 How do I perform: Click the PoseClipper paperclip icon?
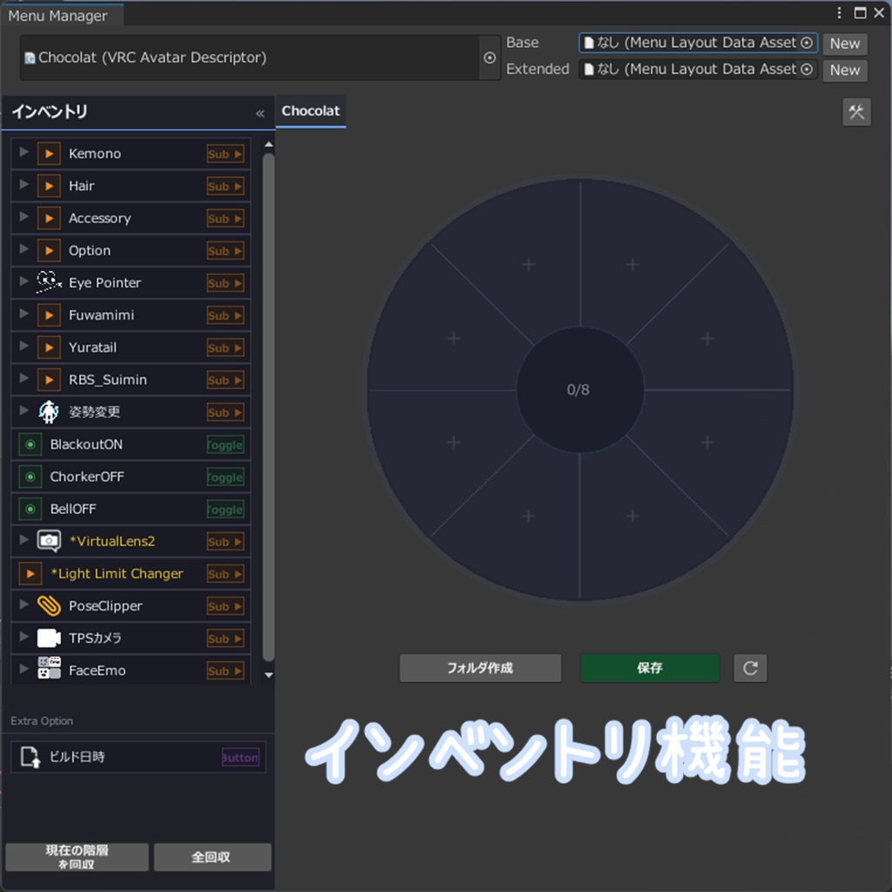coord(50,605)
